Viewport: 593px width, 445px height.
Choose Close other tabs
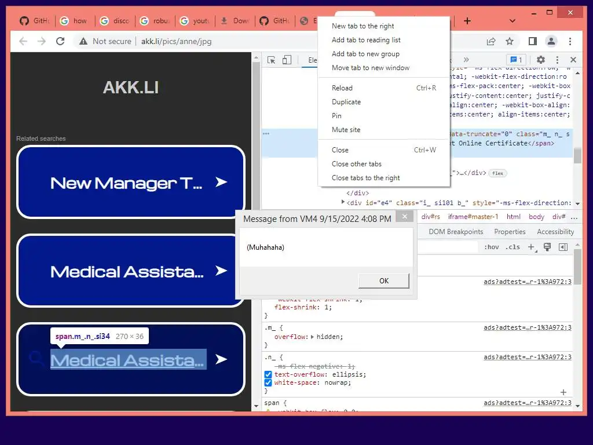coord(384,164)
